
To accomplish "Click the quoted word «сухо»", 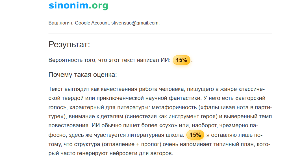I will click(x=168, y=126).
